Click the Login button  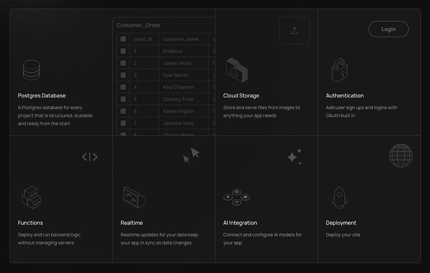[x=388, y=29]
